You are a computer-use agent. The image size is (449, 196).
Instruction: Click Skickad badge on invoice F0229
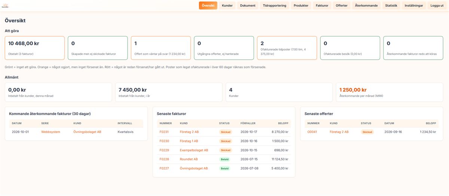(226, 150)
